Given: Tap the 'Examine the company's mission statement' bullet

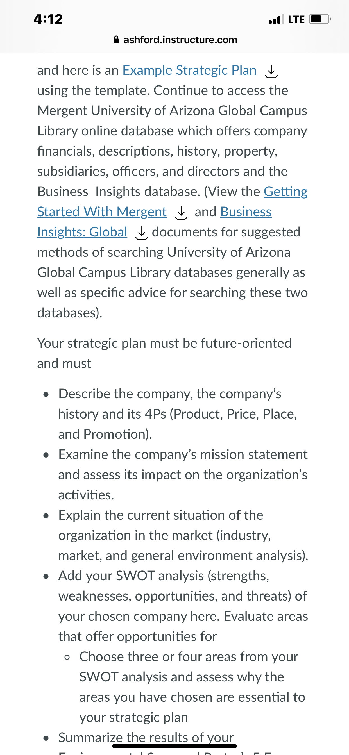Looking at the screenshot, I should tap(183, 474).
